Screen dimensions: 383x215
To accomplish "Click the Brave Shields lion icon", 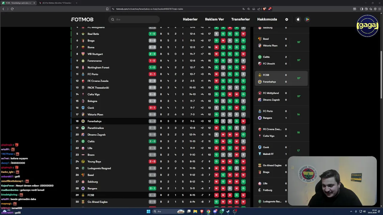I will click(264, 9).
